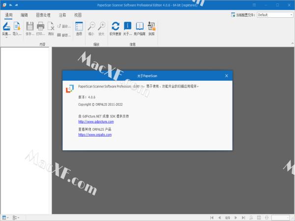Go to the previous page button
295x221 pixels.
[x=219, y=218]
